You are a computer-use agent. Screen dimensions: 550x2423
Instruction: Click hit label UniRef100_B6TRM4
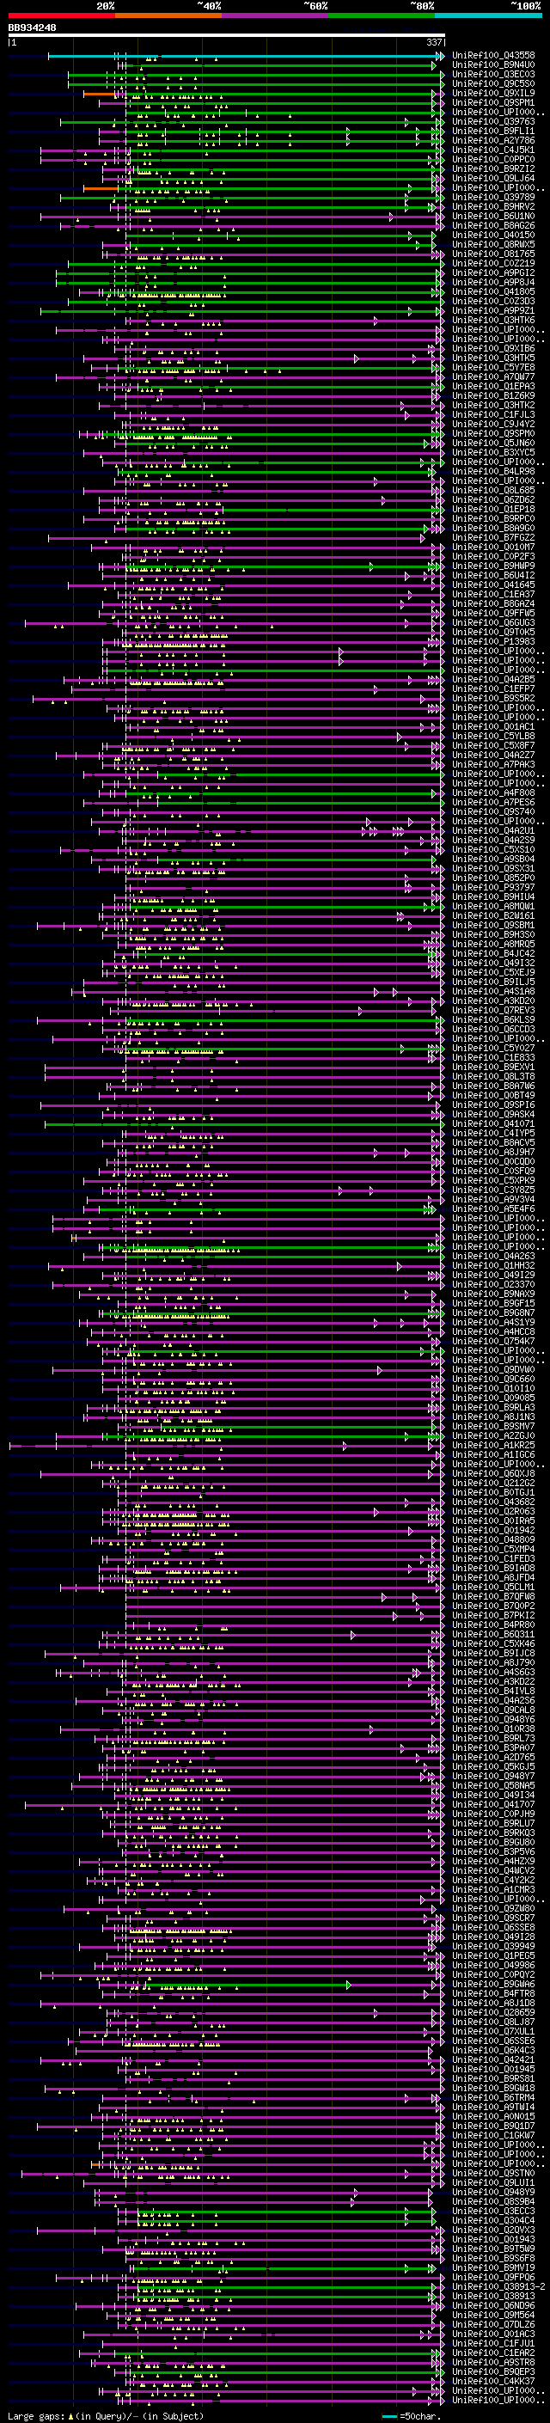[493, 2097]
